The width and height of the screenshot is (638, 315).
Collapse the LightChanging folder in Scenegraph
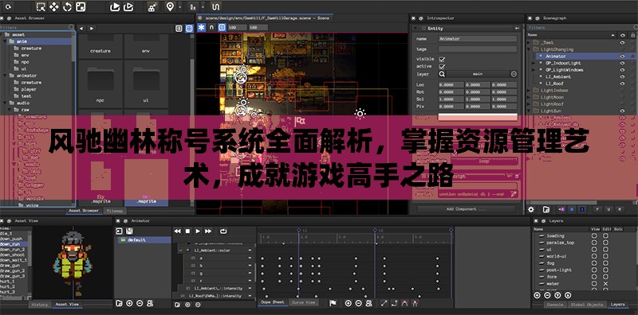[530, 49]
